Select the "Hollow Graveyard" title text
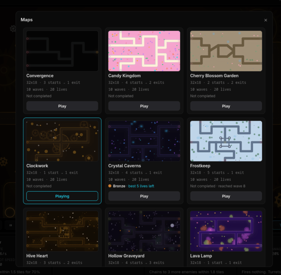281x275 pixels. coord(126,256)
